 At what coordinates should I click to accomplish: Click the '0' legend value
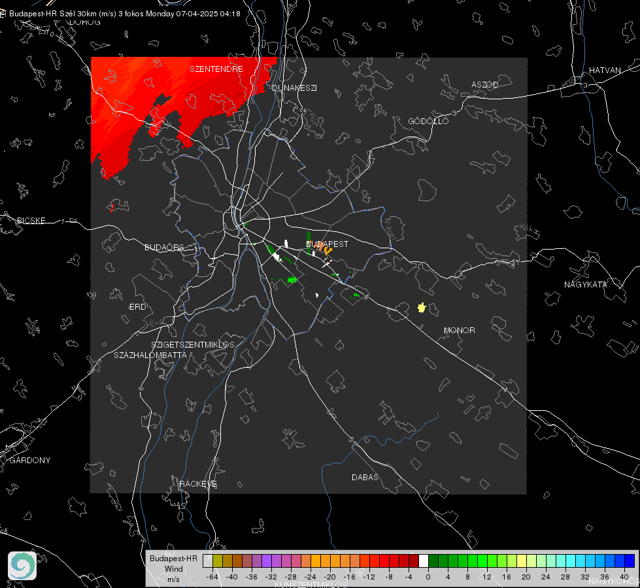coord(428,577)
